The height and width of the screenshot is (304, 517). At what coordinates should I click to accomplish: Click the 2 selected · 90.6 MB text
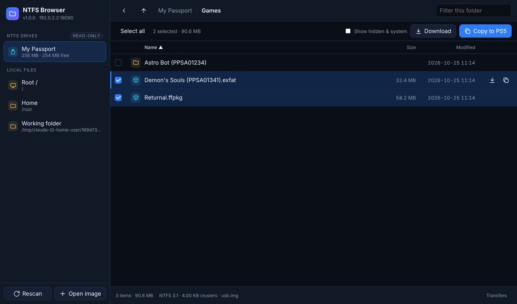coord(177,31)
